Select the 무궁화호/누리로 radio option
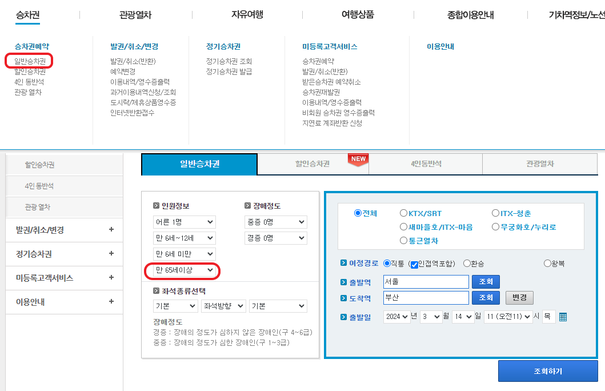The height and width of the screenshot is (391, 605). click(495, 226)
